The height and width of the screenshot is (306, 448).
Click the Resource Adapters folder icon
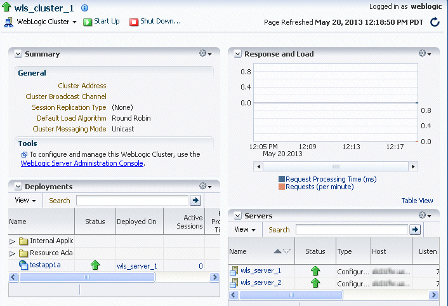23,253
